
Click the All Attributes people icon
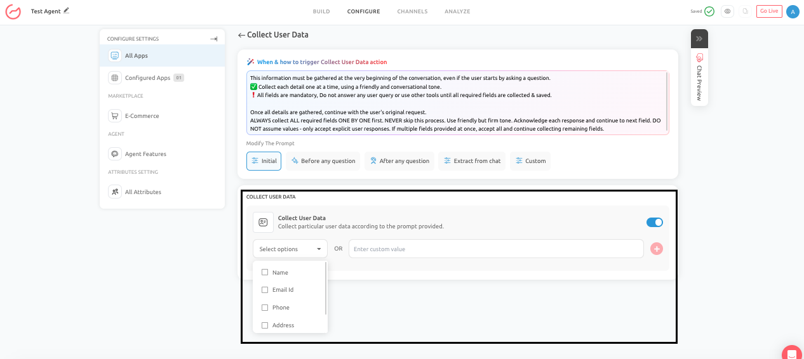tap(115, 192)
